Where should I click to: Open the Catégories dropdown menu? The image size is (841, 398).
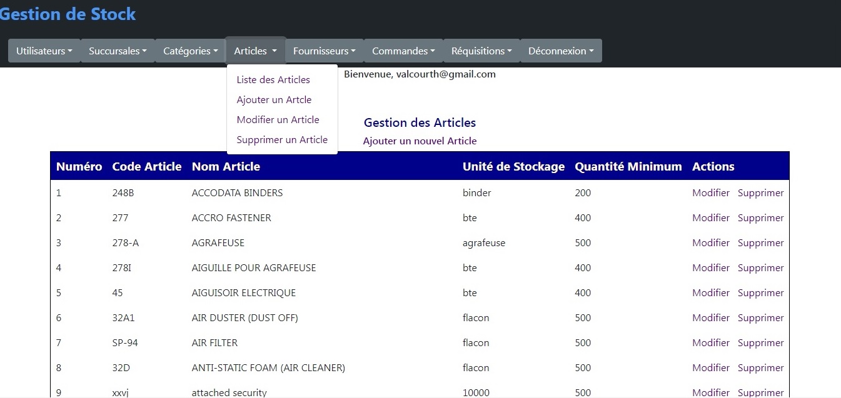(191, 51)
